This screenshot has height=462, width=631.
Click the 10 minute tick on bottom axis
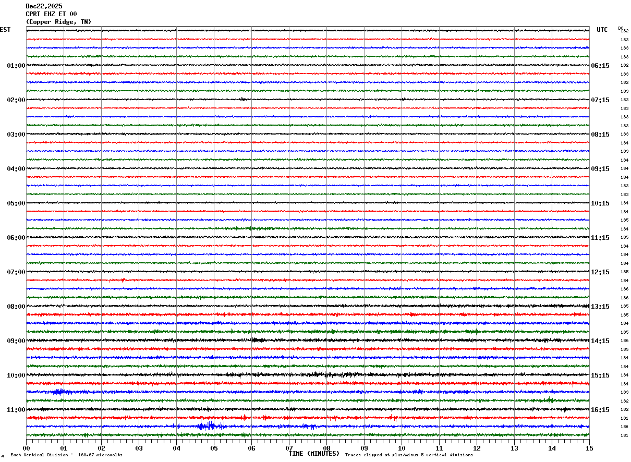click(x=402, y=448)
